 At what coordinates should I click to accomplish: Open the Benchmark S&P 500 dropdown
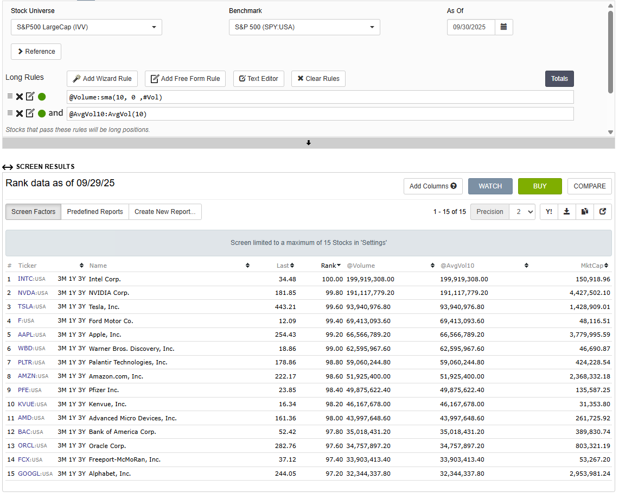pyautogui.click(x=304, y=27)
